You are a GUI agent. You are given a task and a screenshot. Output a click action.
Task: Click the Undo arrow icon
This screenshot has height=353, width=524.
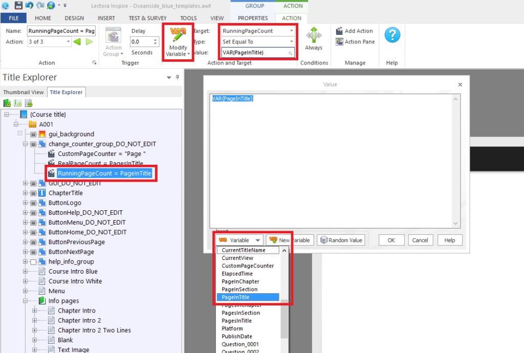(28, 5)
